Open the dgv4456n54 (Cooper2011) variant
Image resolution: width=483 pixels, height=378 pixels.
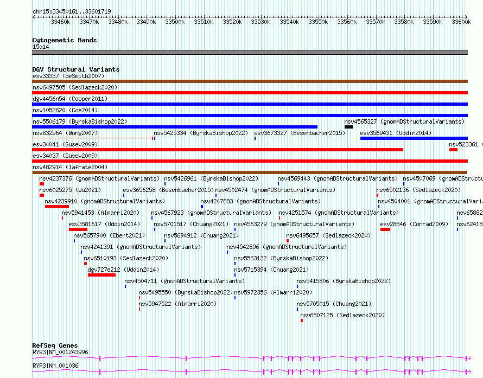(70, 99)
